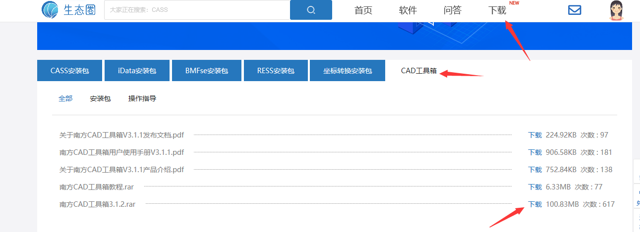Image resolution: width=640 pixels, height=232 pixels.
Task: Click the user avatar picture
Action: coord(616,11)
